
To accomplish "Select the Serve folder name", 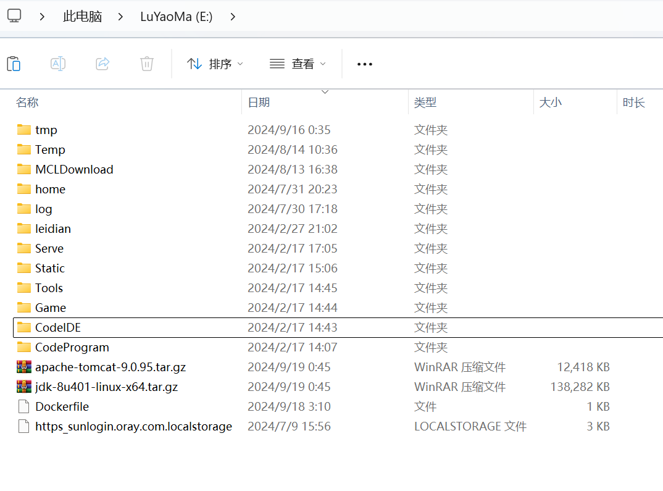I will 49,248.
